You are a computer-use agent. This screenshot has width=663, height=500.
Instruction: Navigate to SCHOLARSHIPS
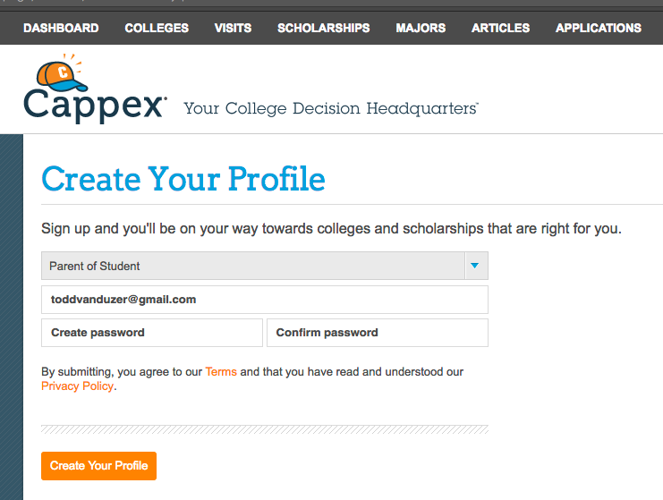point(324,28)
